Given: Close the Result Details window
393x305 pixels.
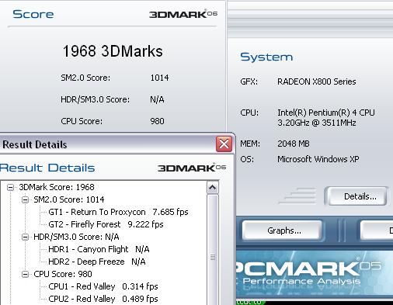Looking at the screenshot, I should tap(224, 144).
